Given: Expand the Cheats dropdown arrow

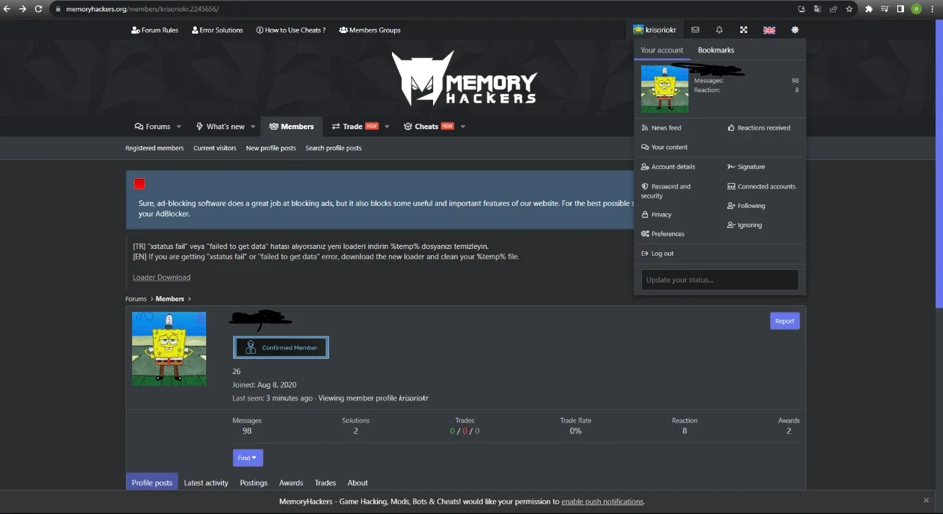Looking at the screenshot, I should (463, 126).
